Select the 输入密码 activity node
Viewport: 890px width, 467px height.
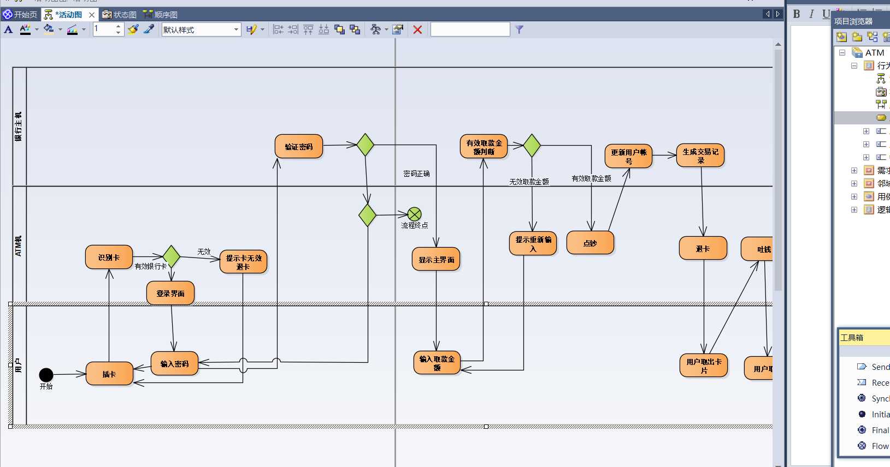174,363
